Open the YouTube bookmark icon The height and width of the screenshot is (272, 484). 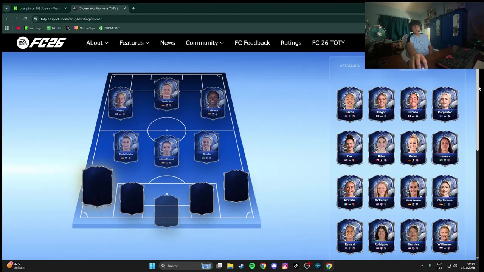(18, 28)
